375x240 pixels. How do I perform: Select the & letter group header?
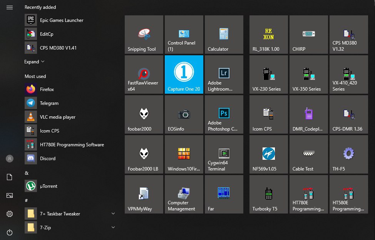point(27,173)
